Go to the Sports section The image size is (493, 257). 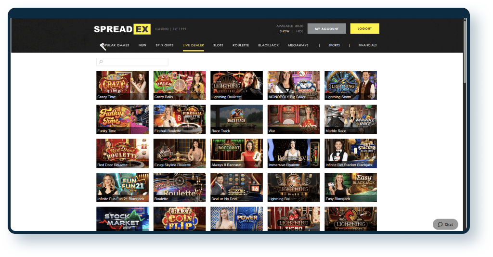point(334,45)
